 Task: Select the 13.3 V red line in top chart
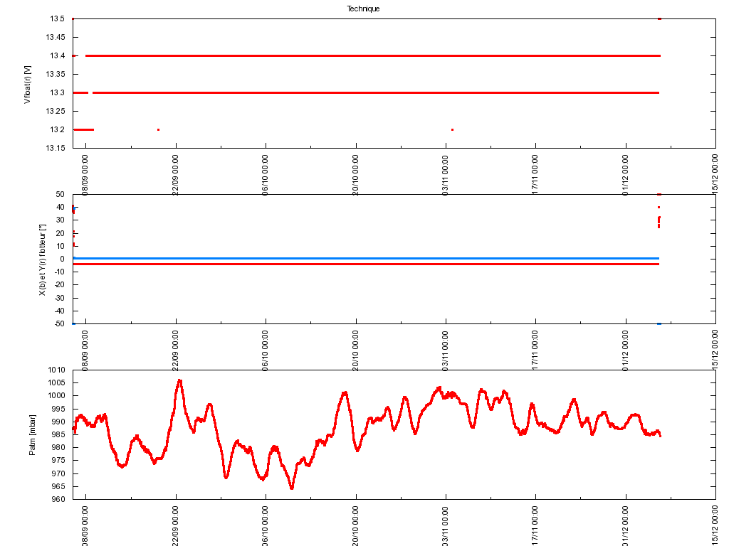coord(370,92)
